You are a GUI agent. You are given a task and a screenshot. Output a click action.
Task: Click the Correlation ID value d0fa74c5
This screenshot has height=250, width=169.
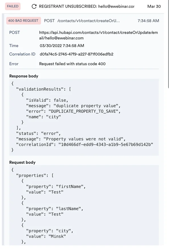coord(76,54)
